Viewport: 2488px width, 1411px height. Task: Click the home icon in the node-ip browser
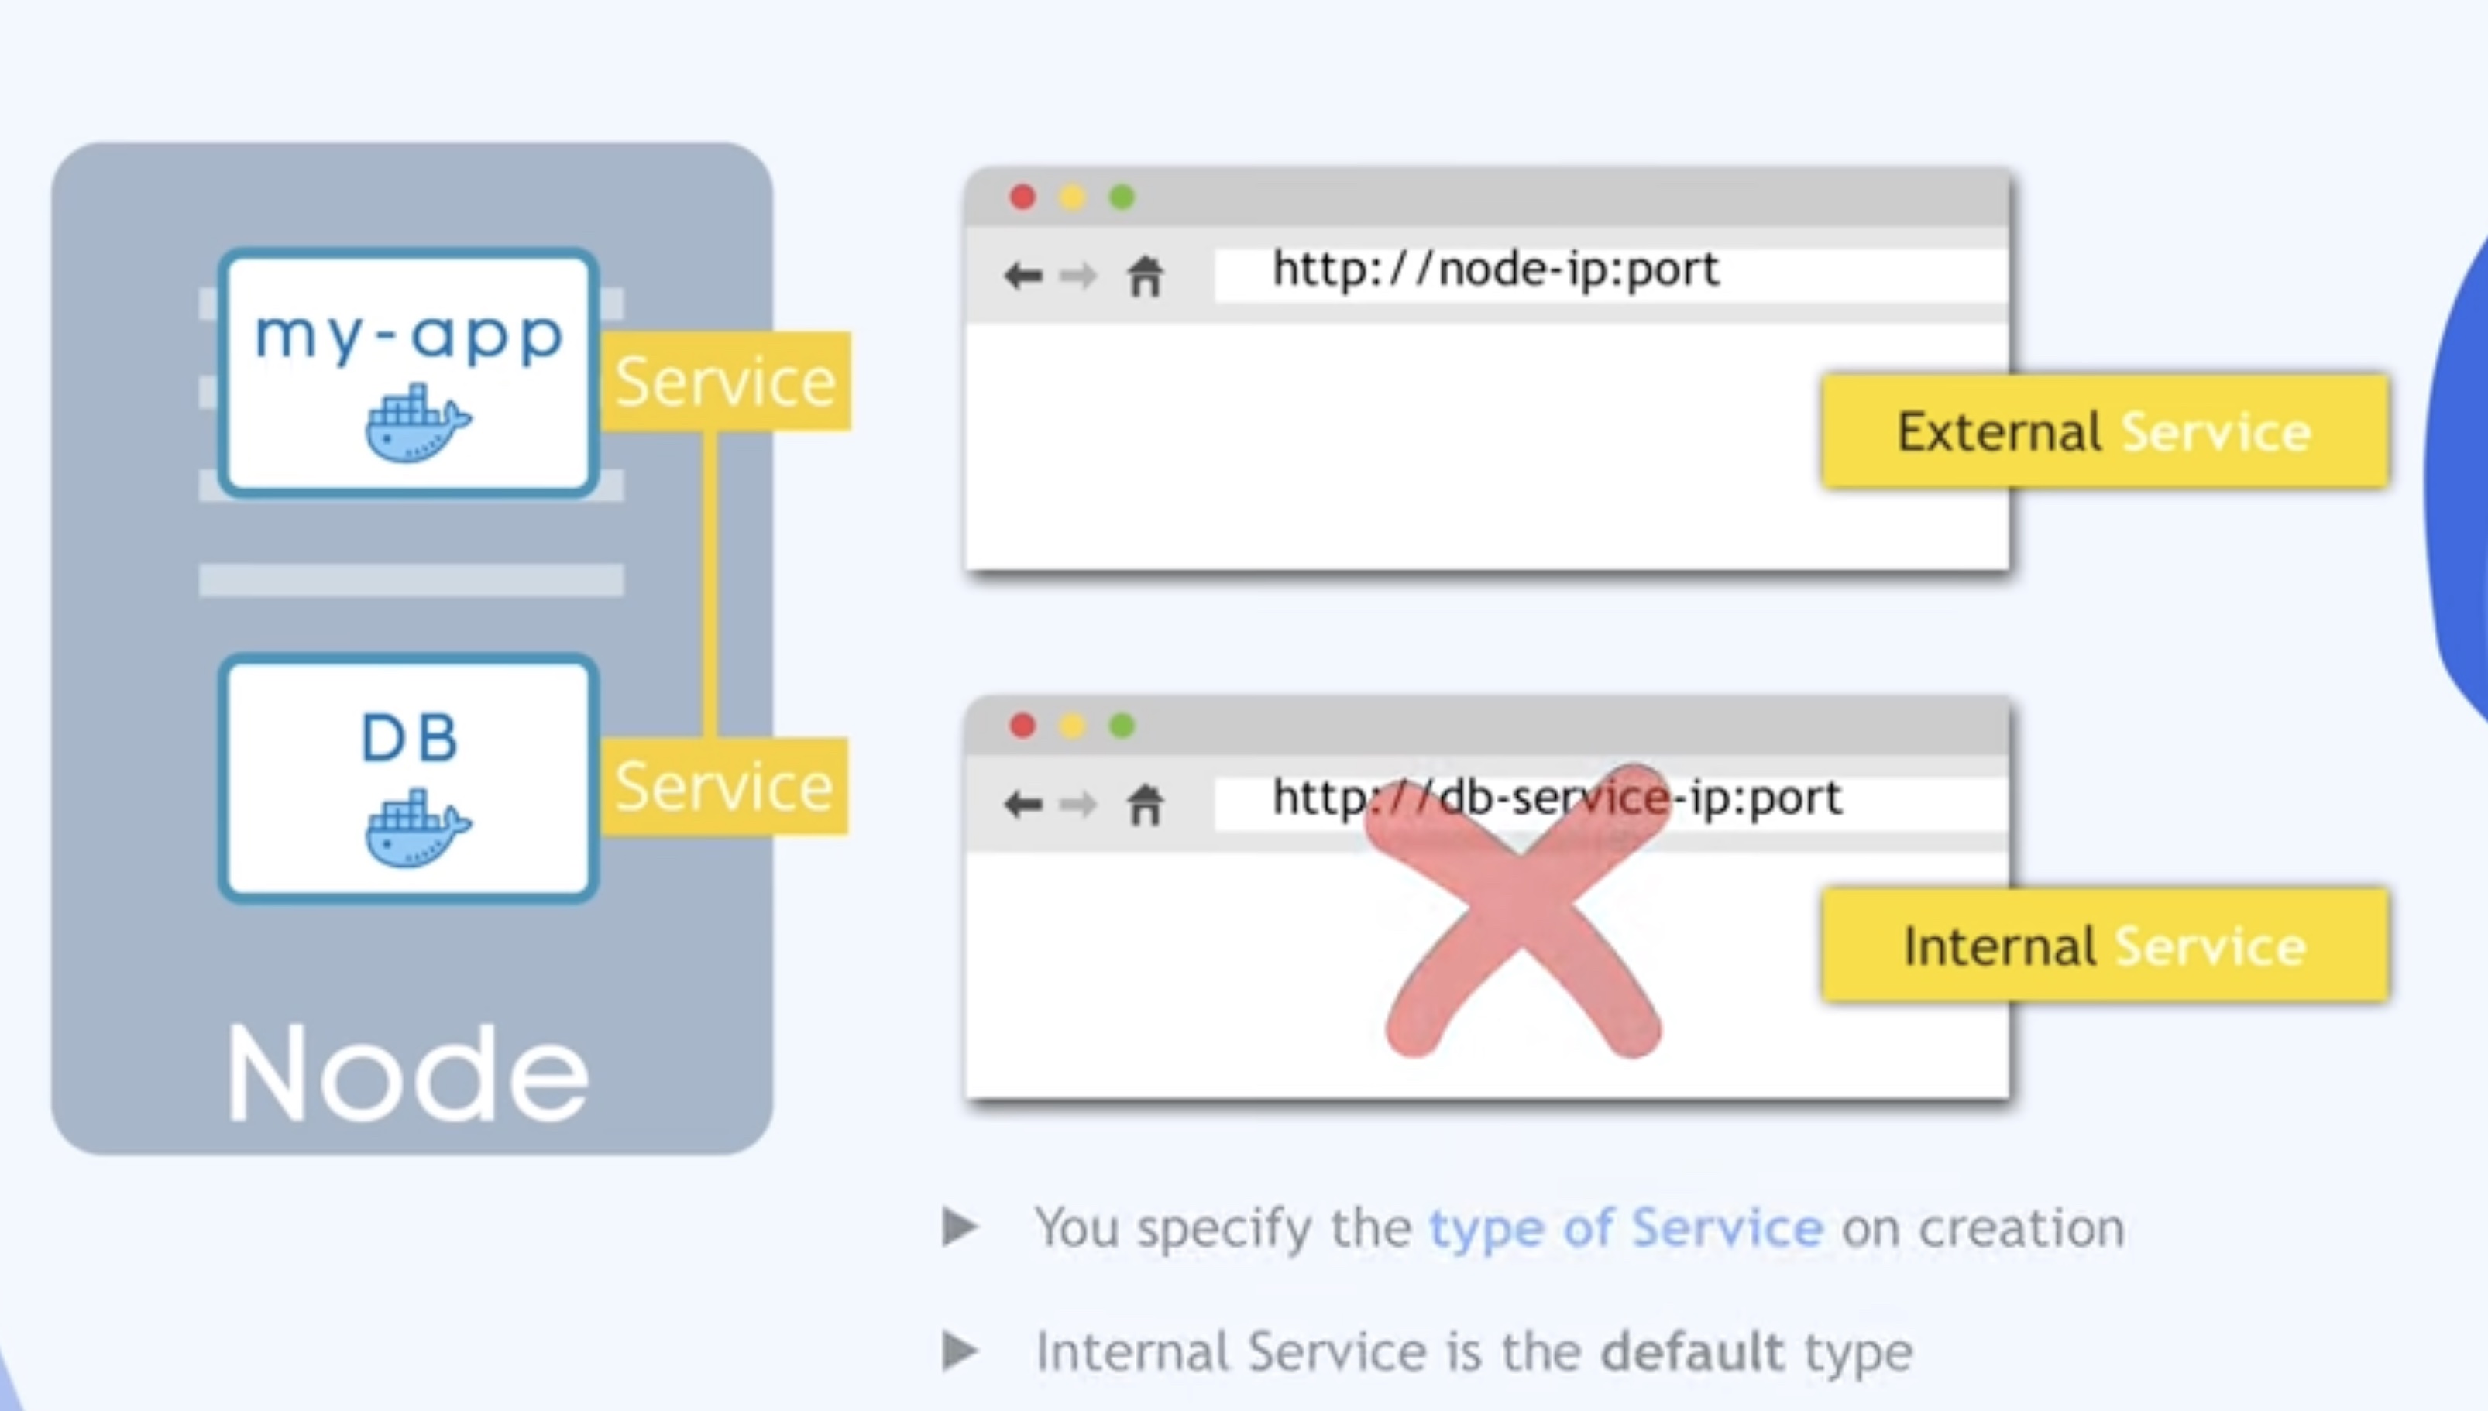(x=1145, y=276)
